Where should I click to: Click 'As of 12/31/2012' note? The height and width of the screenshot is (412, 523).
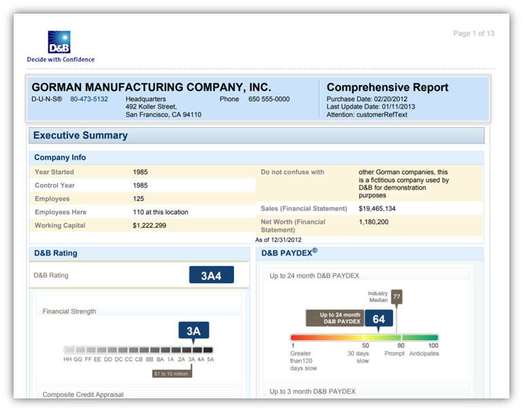coord(278,240)
